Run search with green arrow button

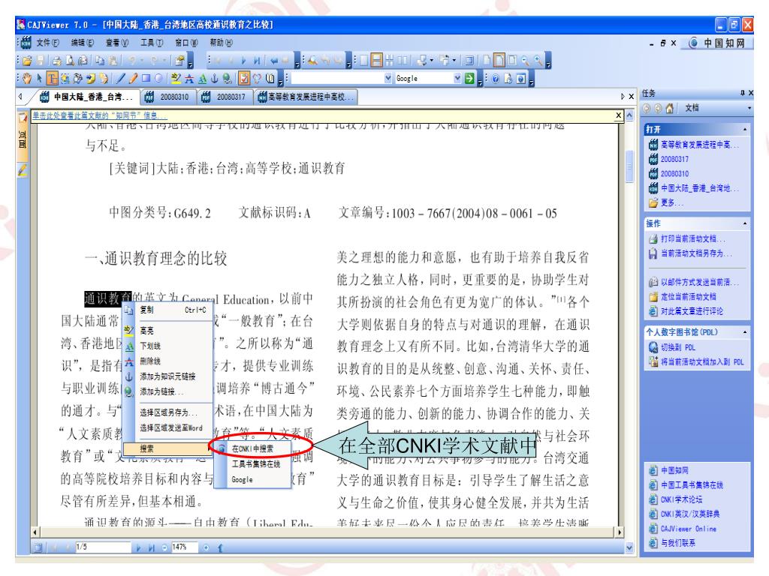(469, 78)
